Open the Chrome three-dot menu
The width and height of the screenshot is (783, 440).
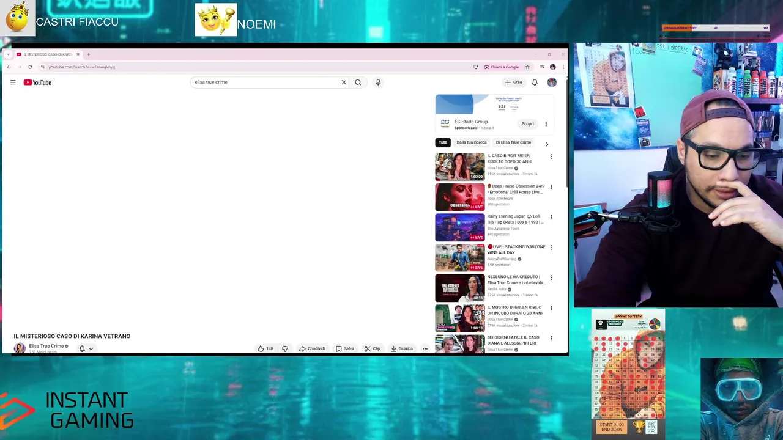pos(563,67)
